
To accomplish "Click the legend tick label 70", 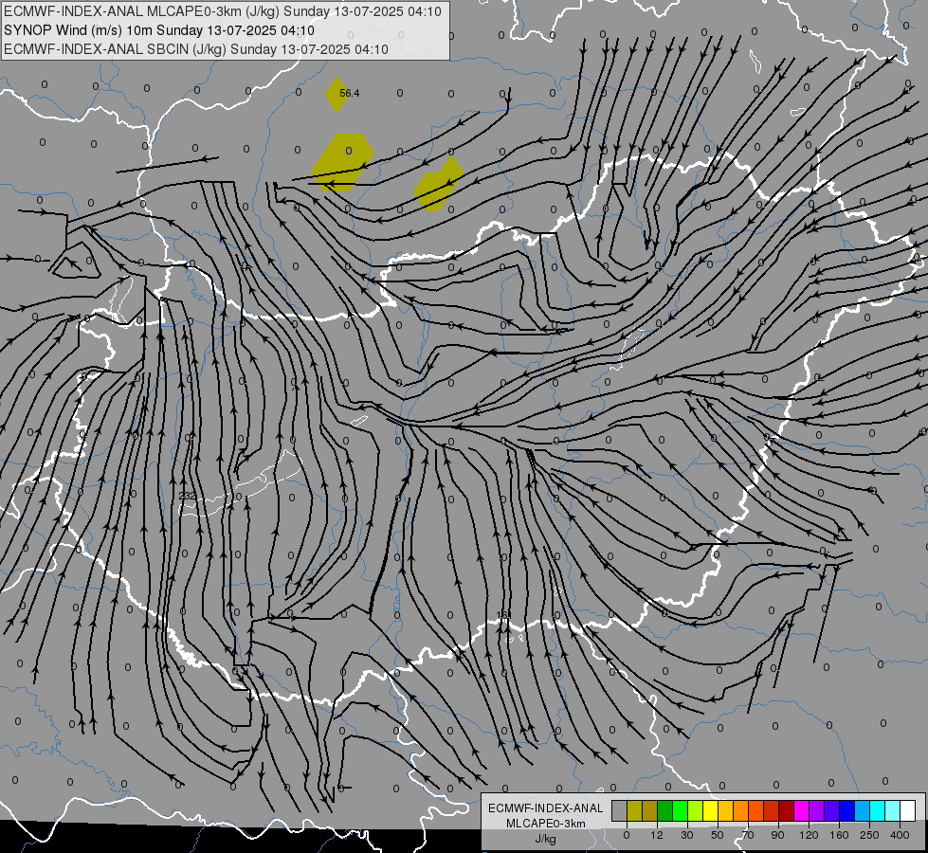I will pos(748,835).
